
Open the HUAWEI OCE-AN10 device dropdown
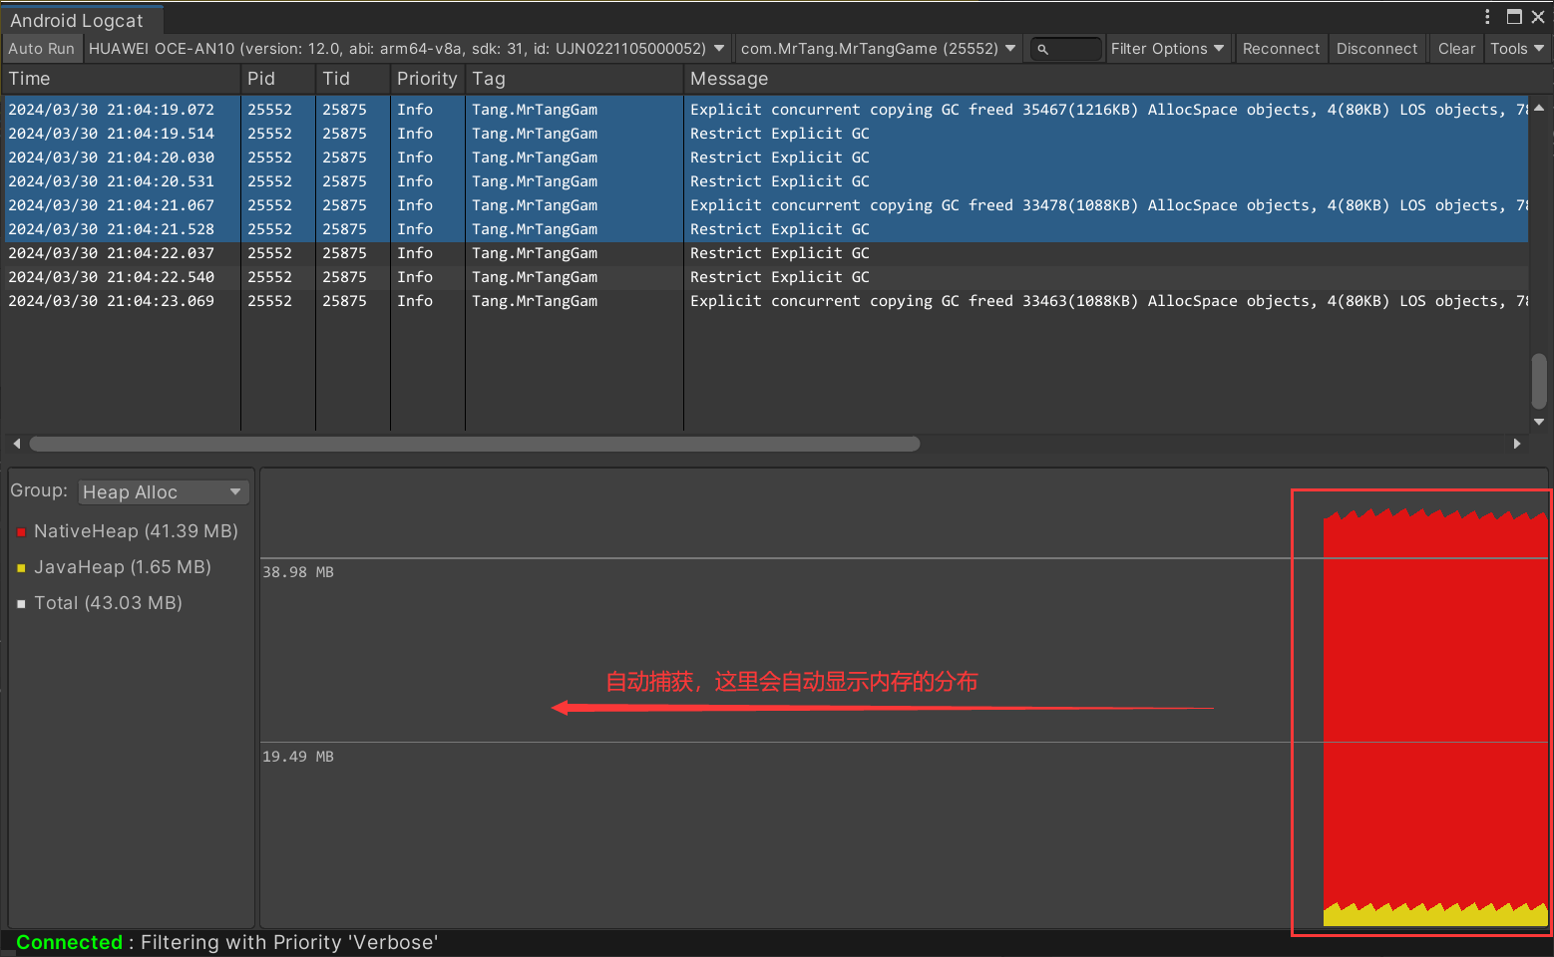[407, 49]
